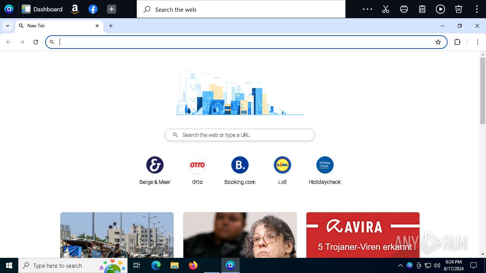Click the network icon in system tray
Viewport: 486px width, 273px height.
[x=428, y=265]
